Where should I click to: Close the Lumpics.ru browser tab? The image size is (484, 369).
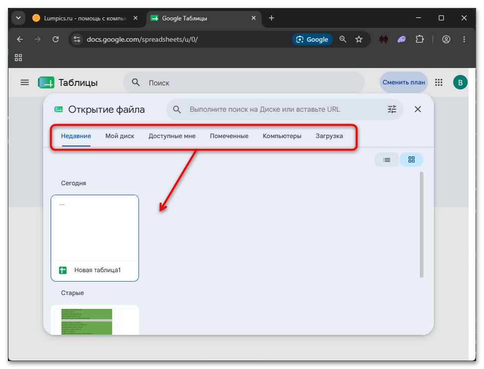136,18
